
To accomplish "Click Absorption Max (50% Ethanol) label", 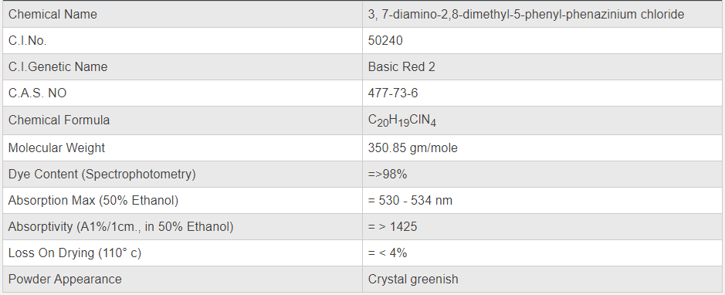I will [93, 201].
